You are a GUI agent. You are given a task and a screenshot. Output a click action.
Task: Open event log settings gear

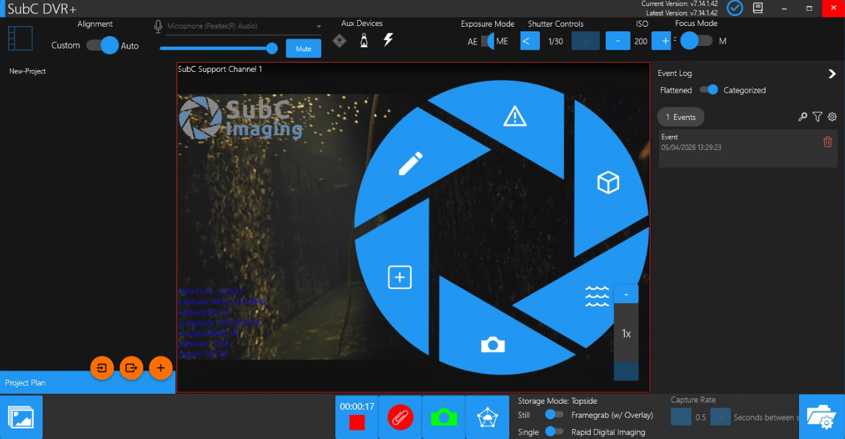coord(832,117)
